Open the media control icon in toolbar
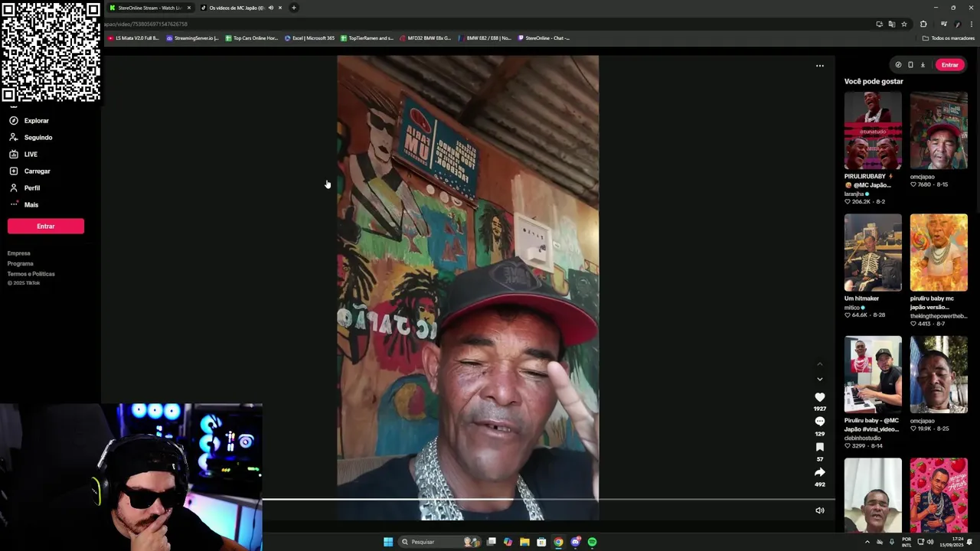Image resolution: width=980 pixels, height=551 pixels. tap(943, 24)
